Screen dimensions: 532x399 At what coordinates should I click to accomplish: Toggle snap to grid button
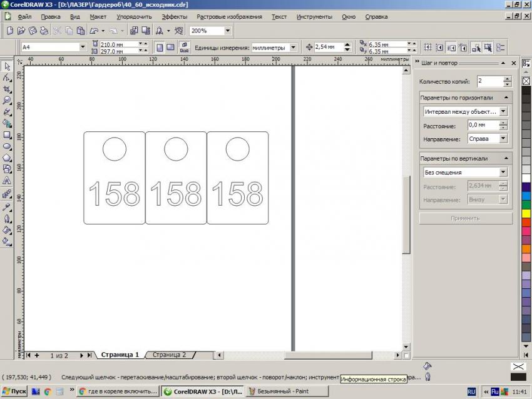[x=429, y=47]
